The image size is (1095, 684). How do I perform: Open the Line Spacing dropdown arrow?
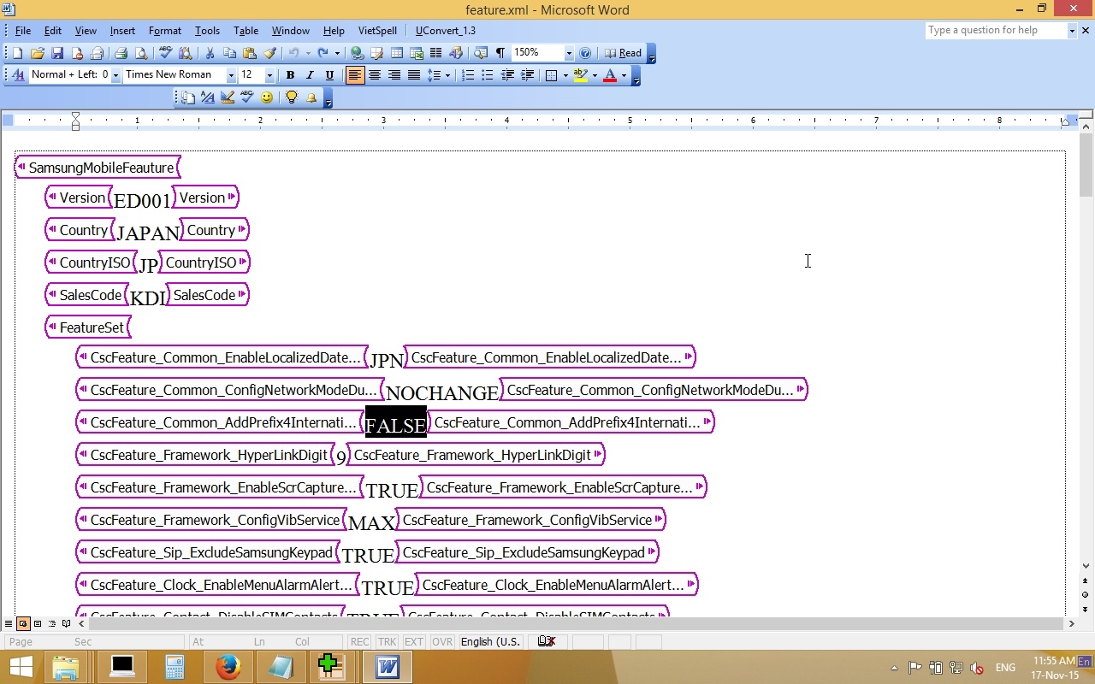pyautogui.click(x=447, y=75)
